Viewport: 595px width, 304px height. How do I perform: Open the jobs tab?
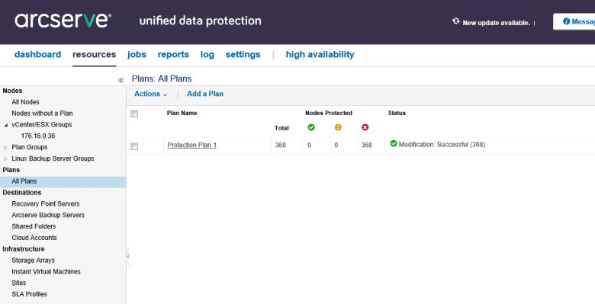pyautogui.click(x=137, y=55)
